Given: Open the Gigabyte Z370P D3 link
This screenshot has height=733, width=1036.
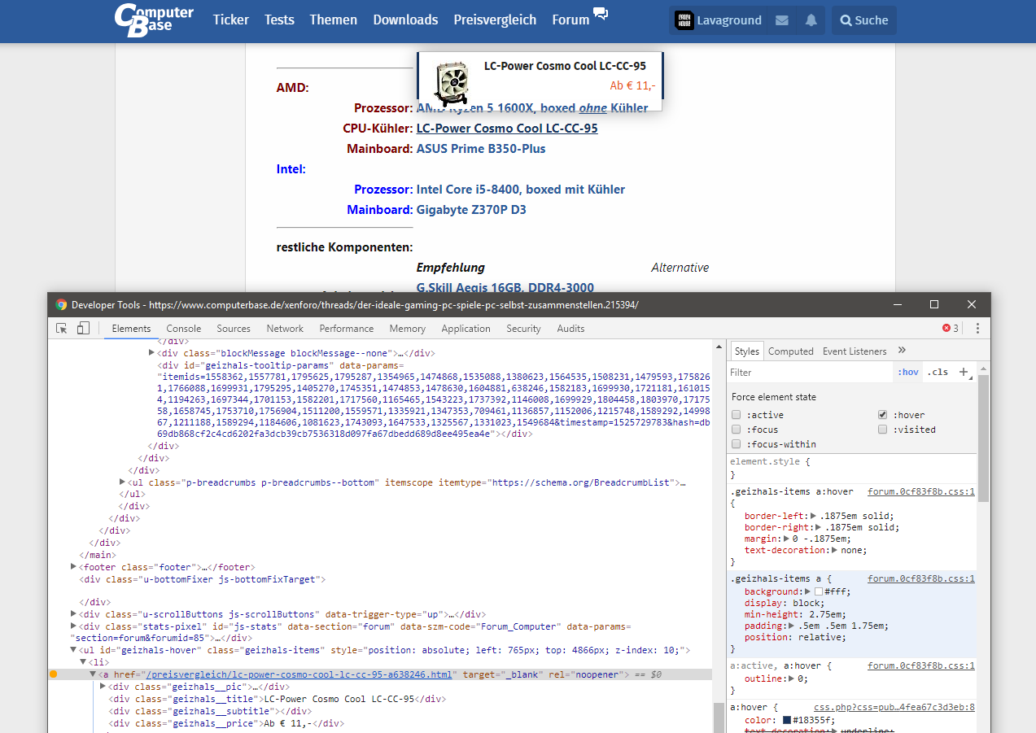Looking at the screenshot, I should (x=471, y=210).
